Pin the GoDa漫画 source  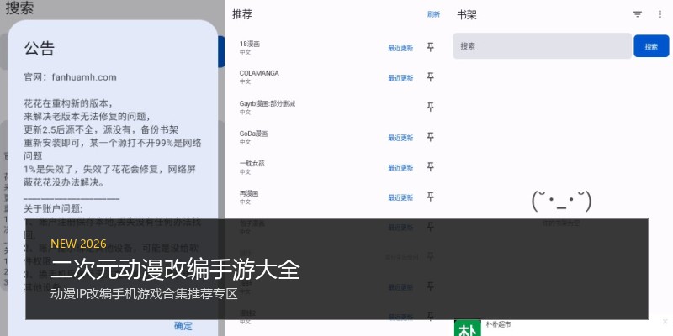(x=430, y=137)
